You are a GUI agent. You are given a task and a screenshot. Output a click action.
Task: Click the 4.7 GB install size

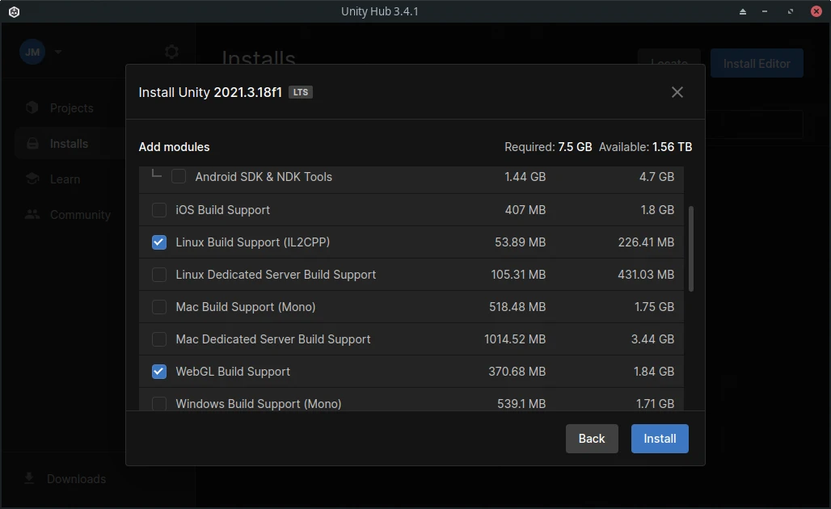click(x=656, y=176)
